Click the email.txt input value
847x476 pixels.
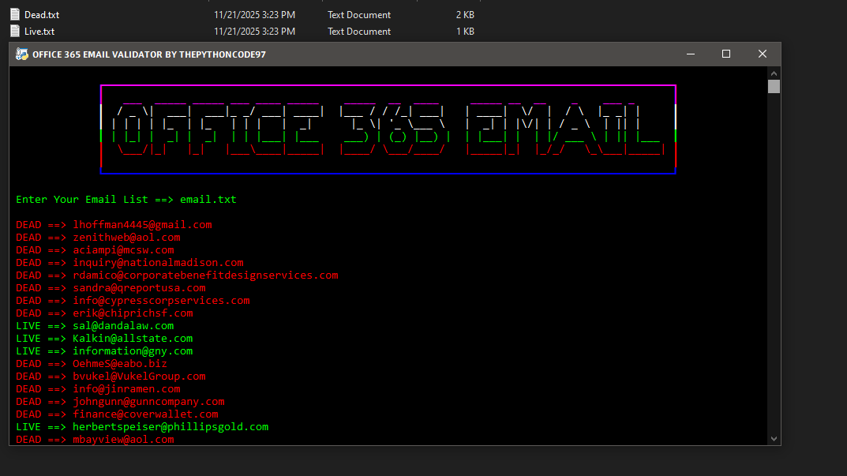coord(208,200)
